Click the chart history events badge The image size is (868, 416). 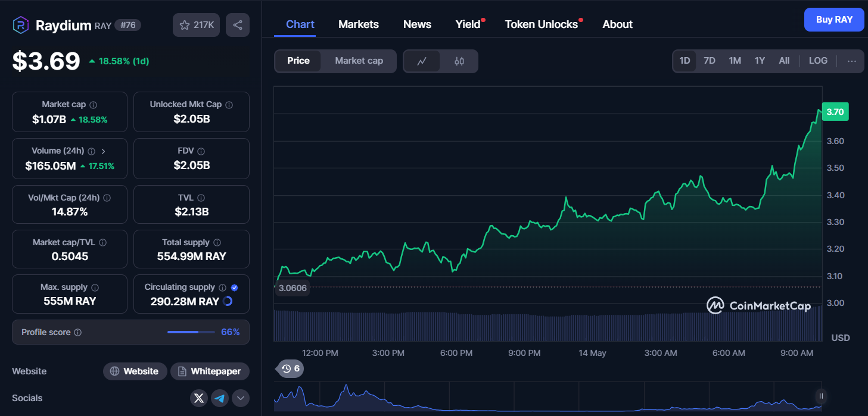(291, 369)
